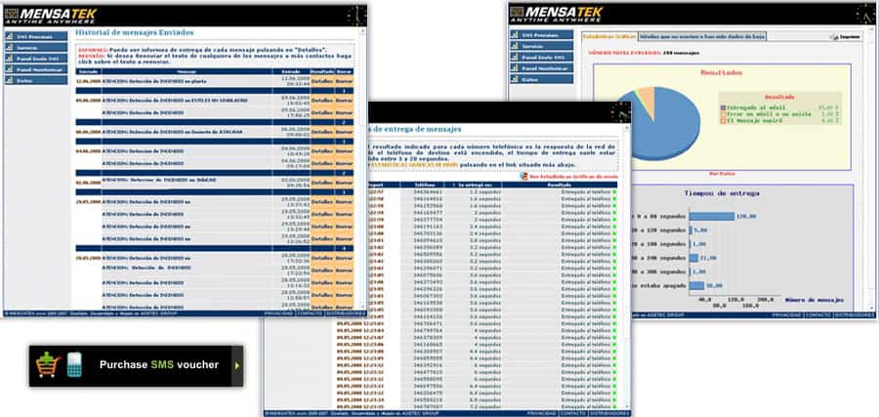Open SMS Premium in right window sidebar
The height and width of the screenshot is (417, 879).
coord(541,35)
